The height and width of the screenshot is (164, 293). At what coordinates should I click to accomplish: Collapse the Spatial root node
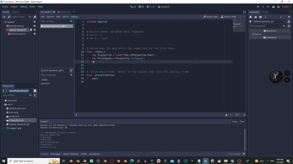4,22
